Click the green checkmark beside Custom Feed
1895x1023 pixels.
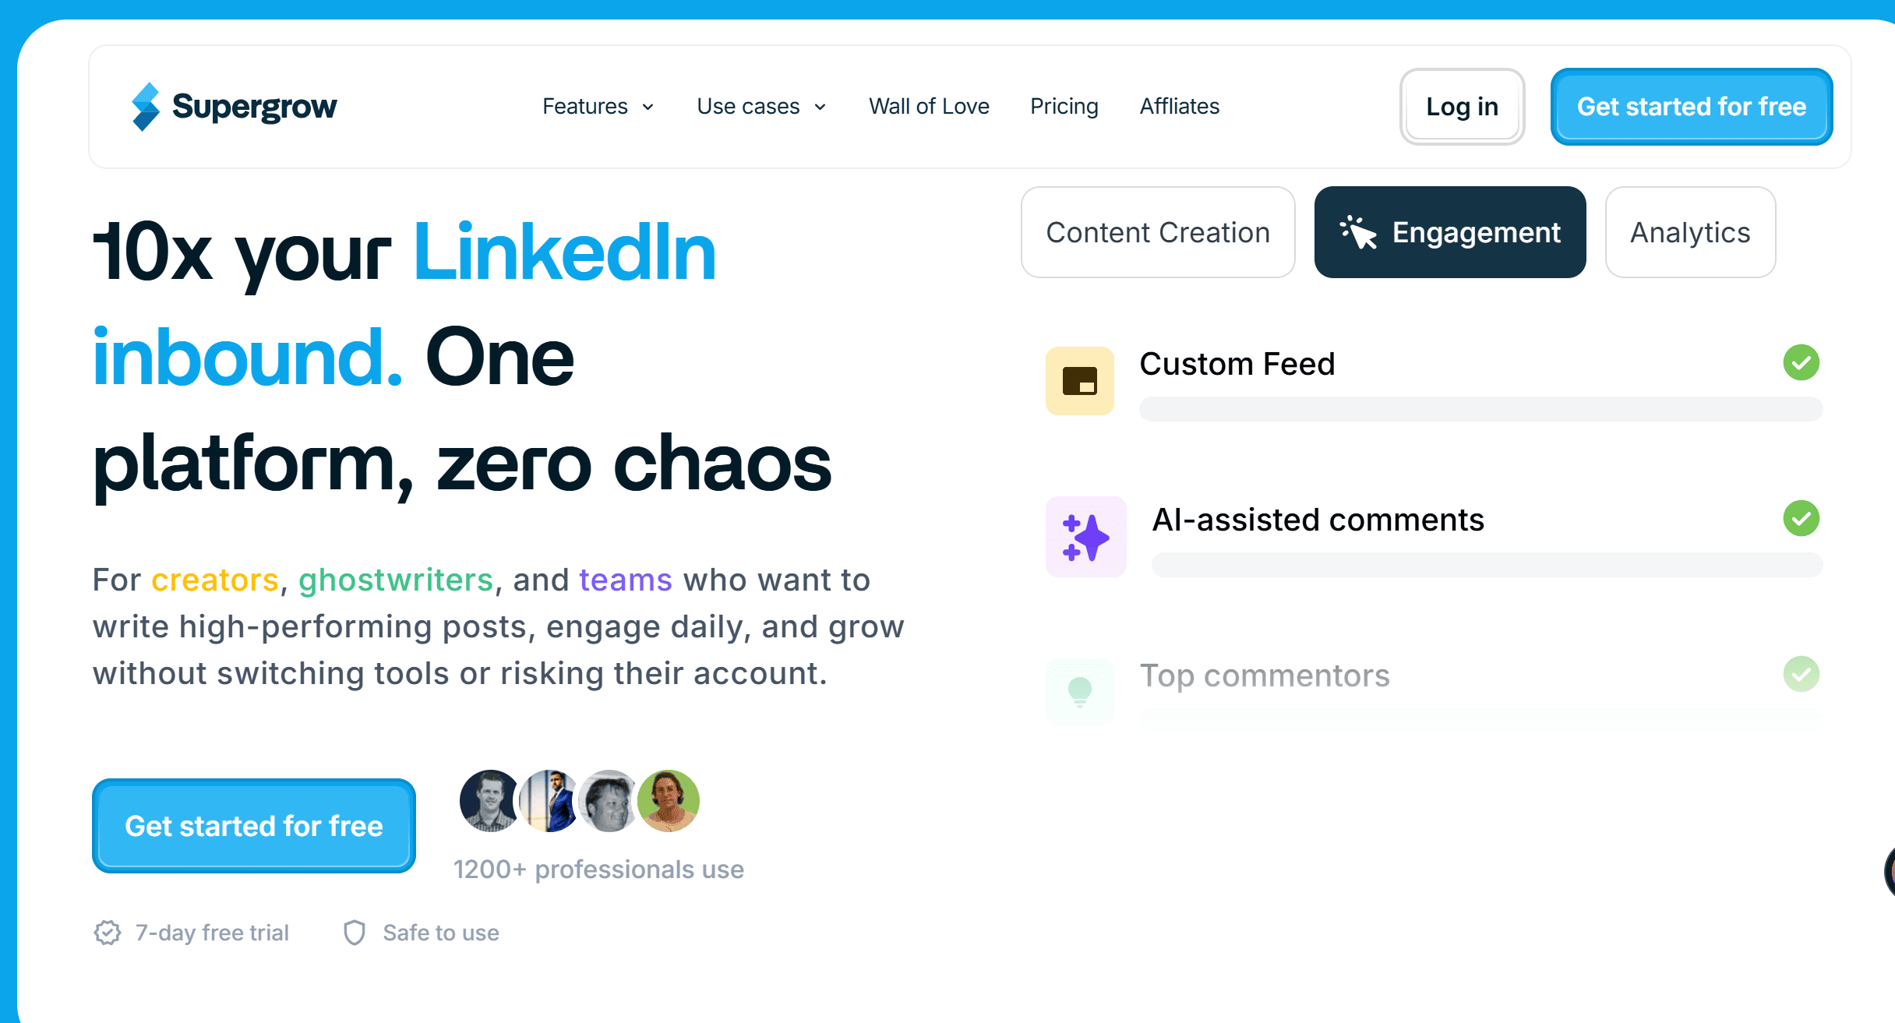point(1801,362)
